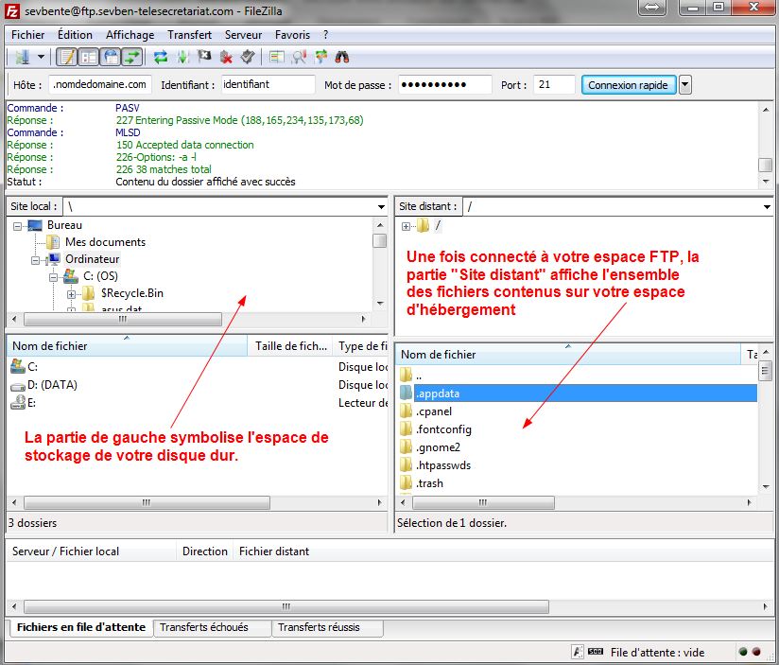Toggle the local directory tree view
Screen dimensions: 779x665
(x=89, y=57)
